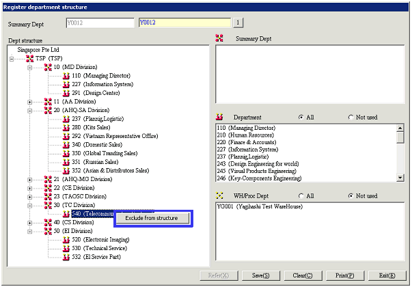Click the 20 AHQ-SA Division group icon
The height and width of the screenshot is (287, 412).
[47, 110]
